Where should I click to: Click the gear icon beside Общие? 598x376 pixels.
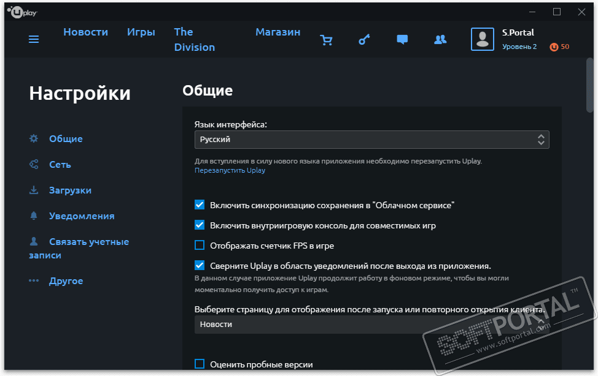coord(34,138)
